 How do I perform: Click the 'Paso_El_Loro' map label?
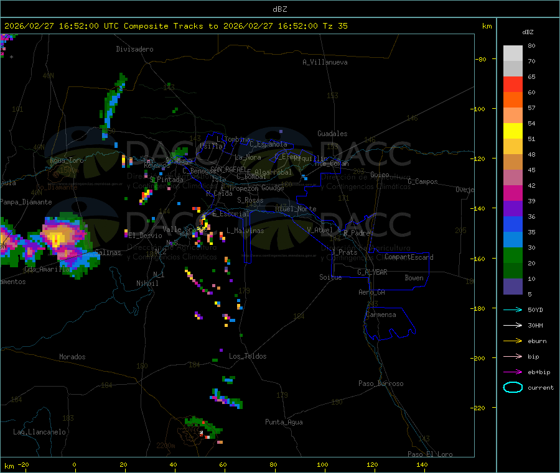point(430,454)
